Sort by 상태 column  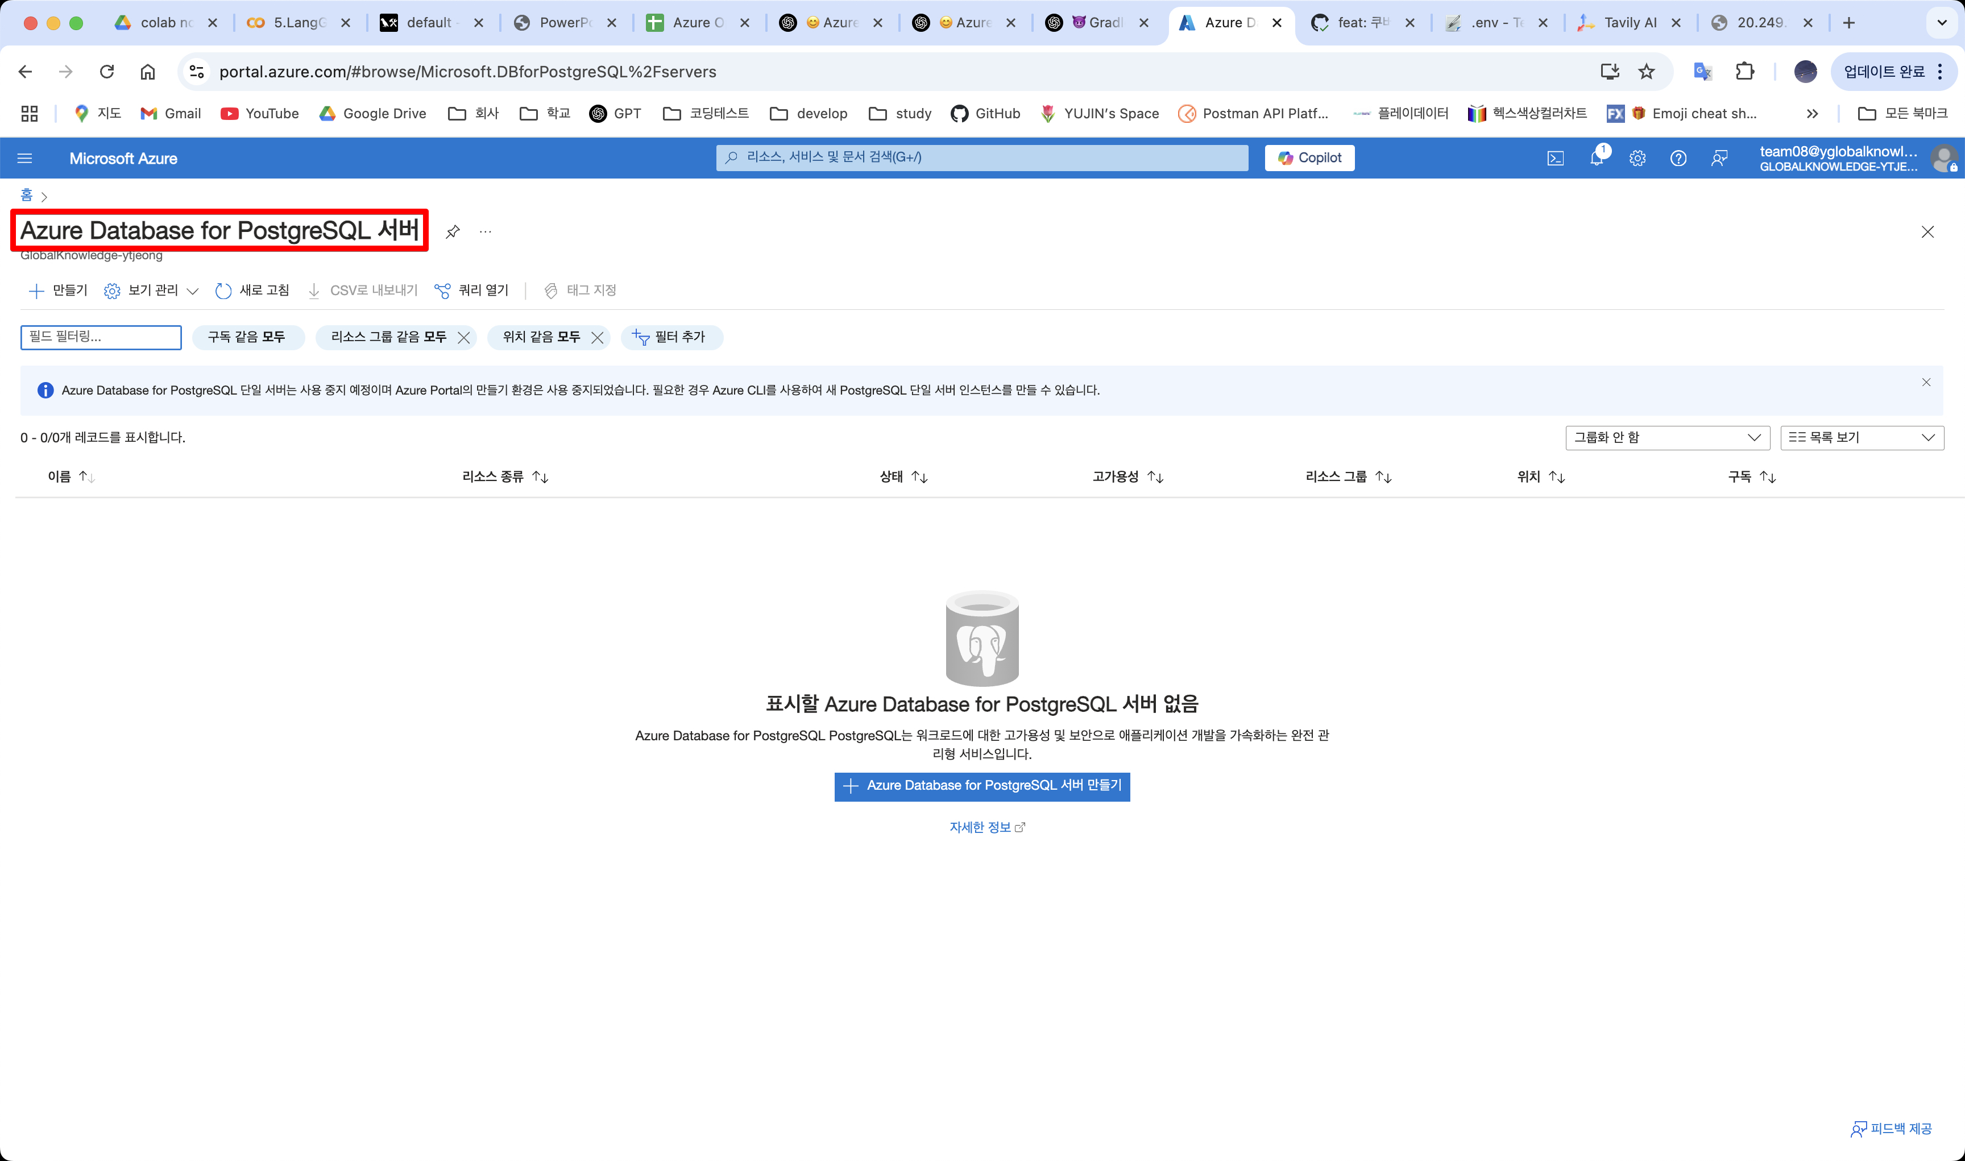click(903, 476)
